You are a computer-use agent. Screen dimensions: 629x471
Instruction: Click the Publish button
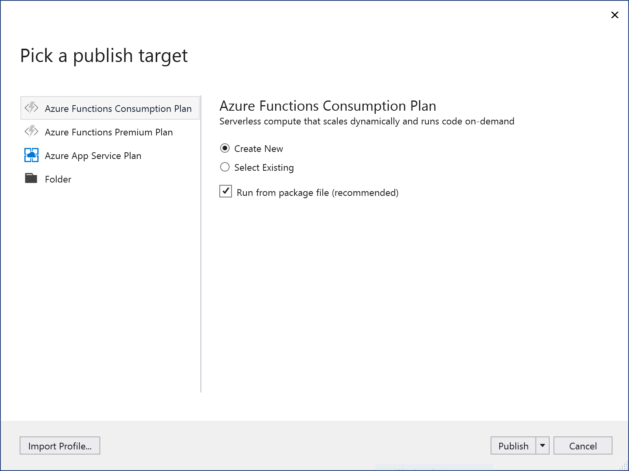tap(513, 445)
